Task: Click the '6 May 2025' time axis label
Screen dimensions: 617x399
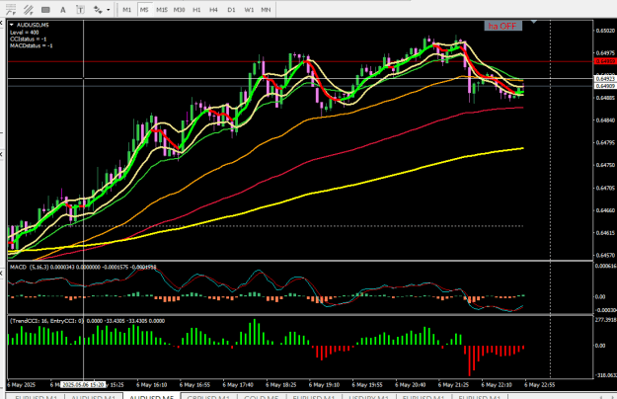Action: coord(22,385)
